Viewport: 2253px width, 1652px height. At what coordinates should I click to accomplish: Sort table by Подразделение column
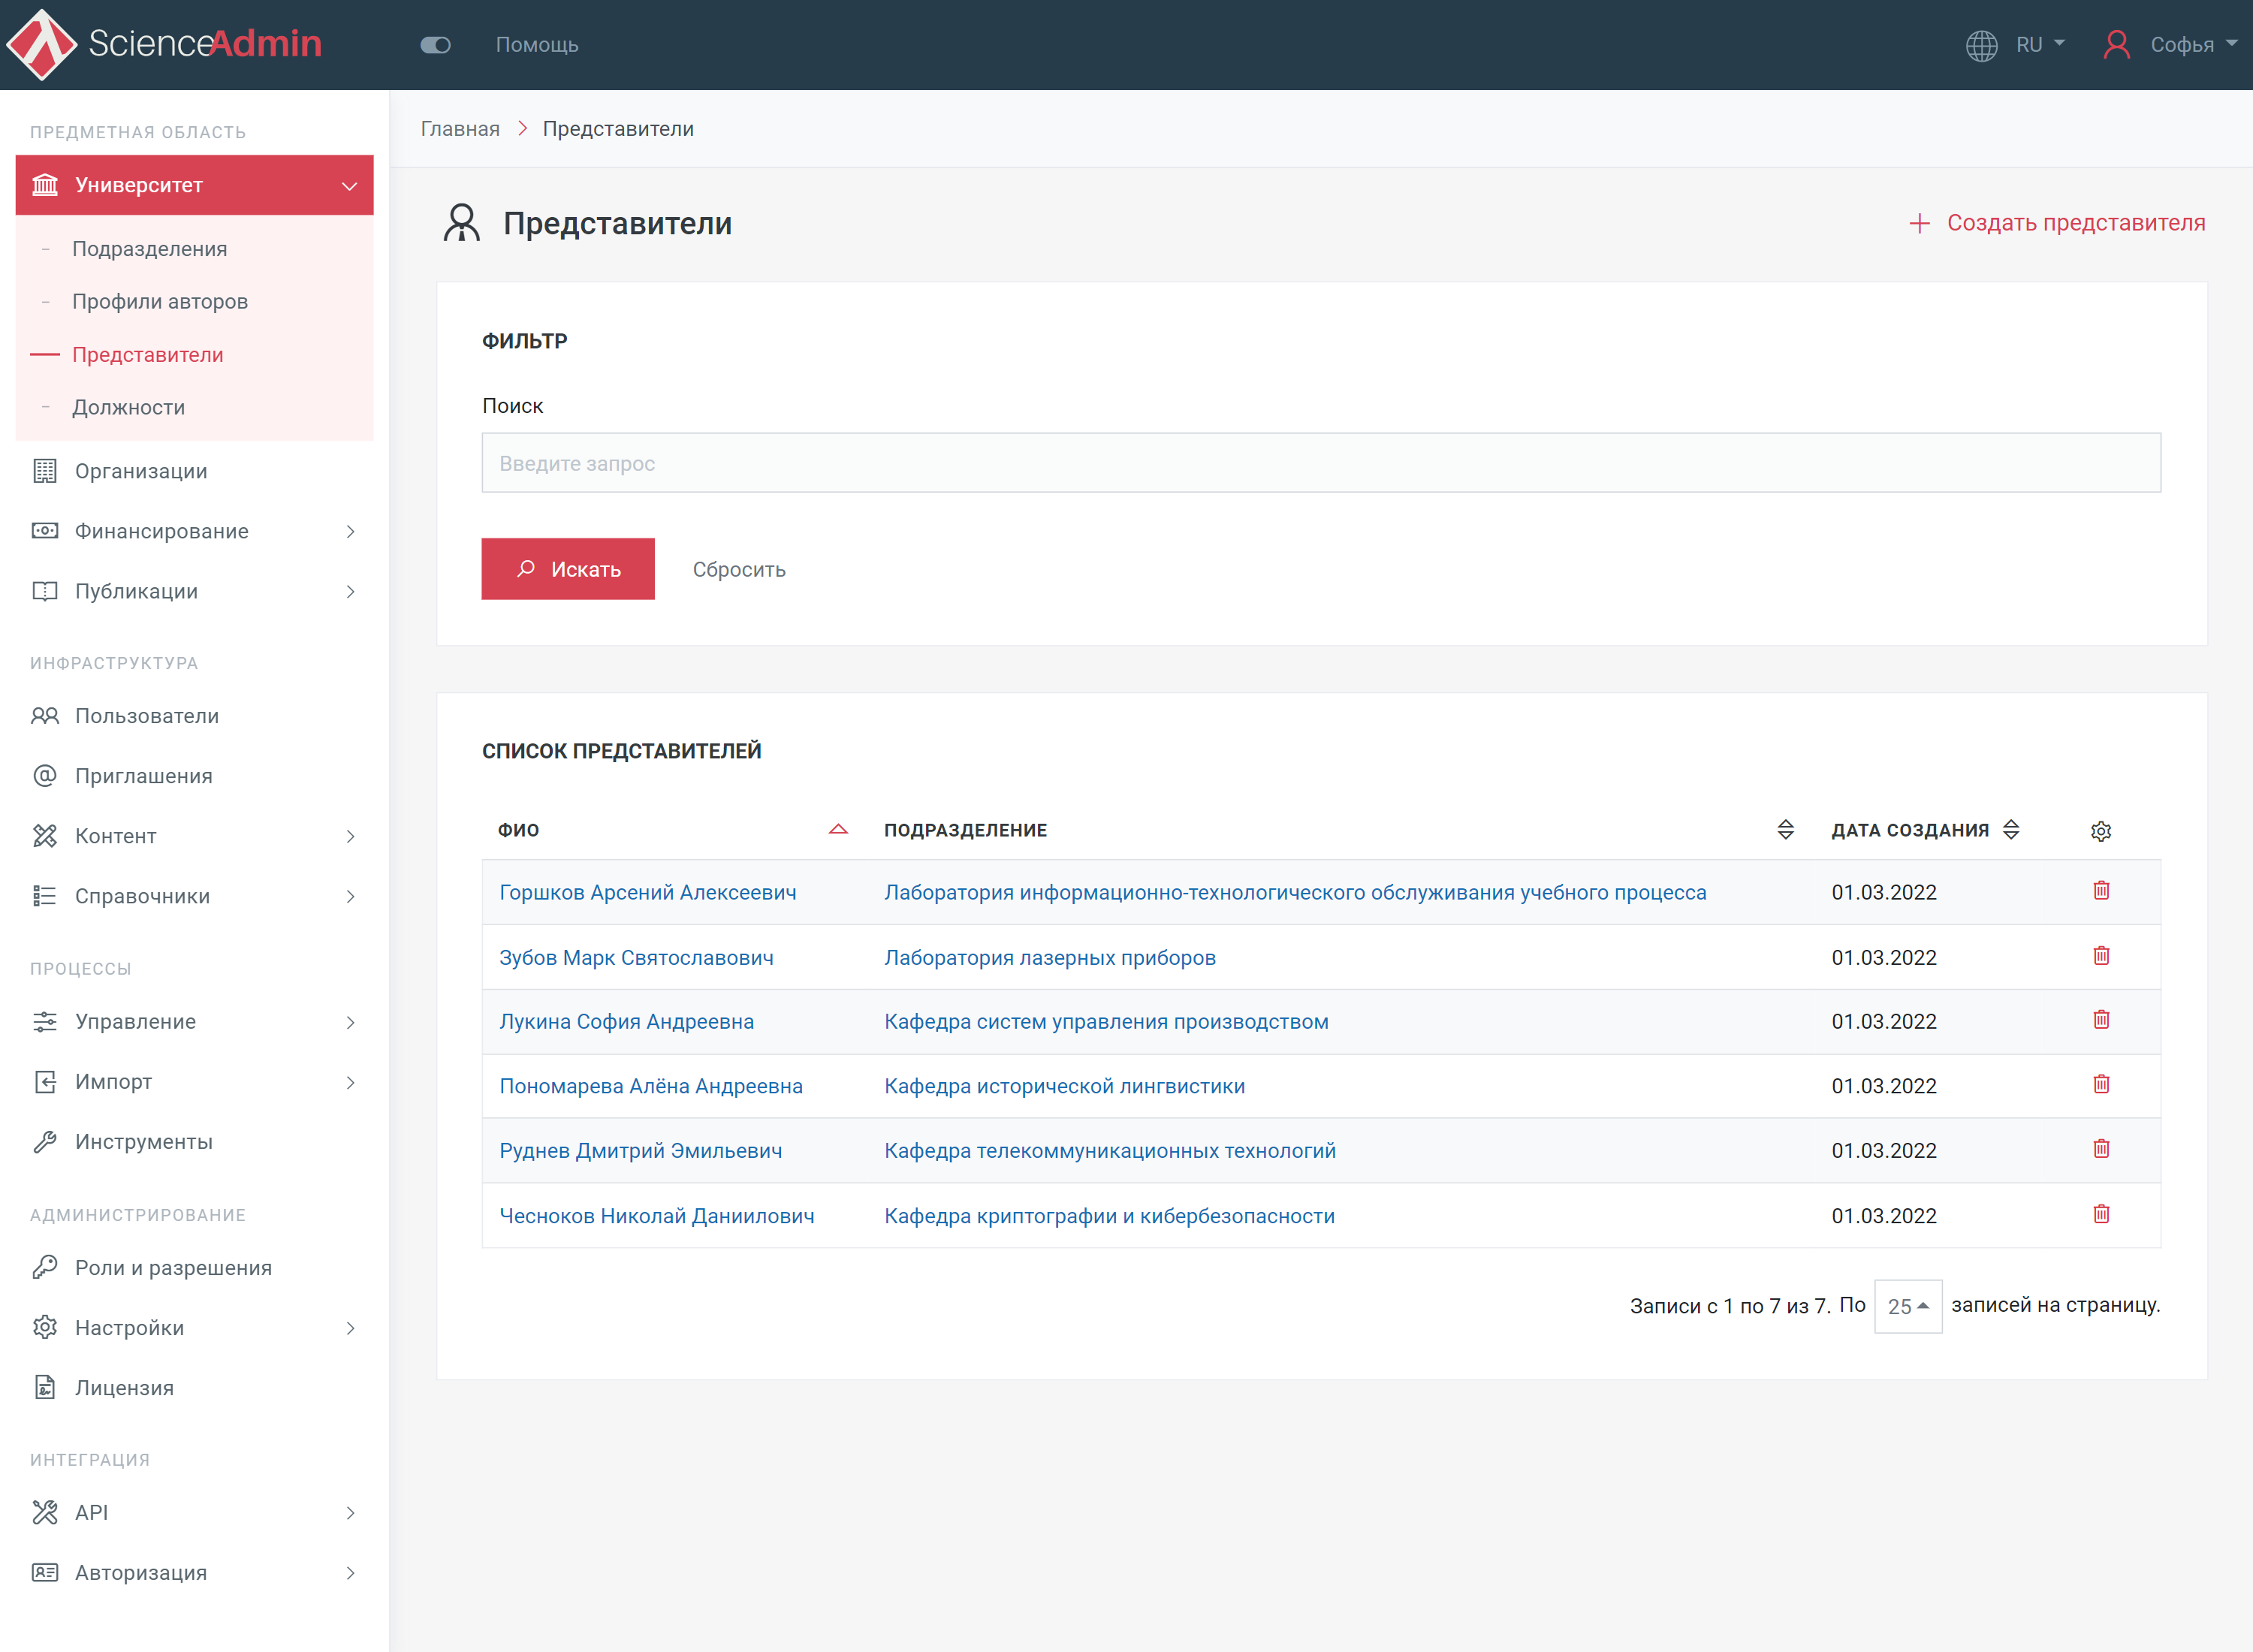[x=1785, y=830]
